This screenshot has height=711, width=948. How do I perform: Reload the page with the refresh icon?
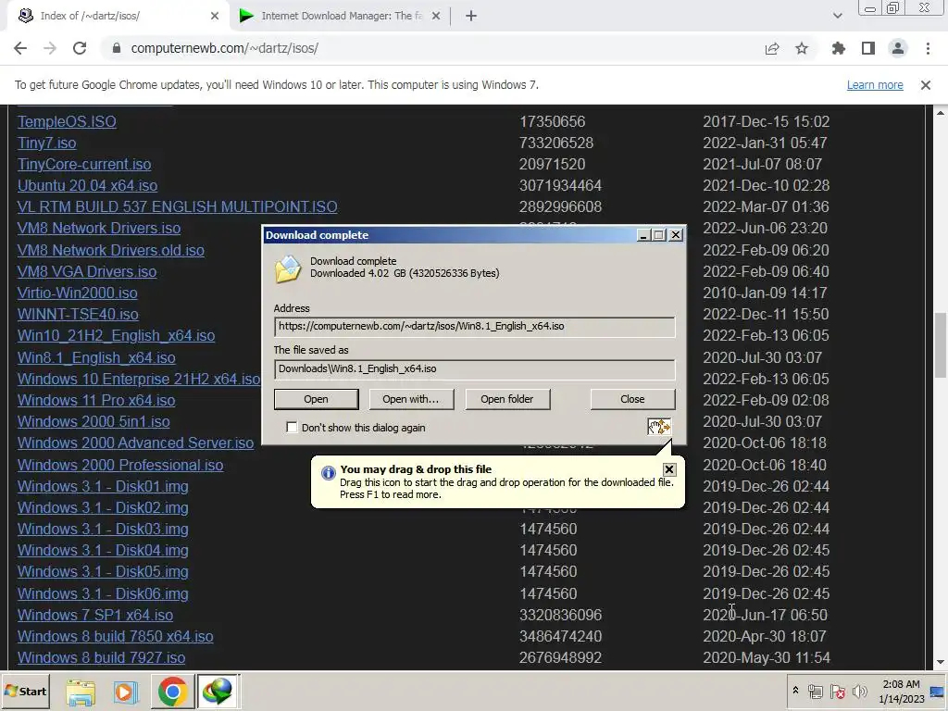80,48
